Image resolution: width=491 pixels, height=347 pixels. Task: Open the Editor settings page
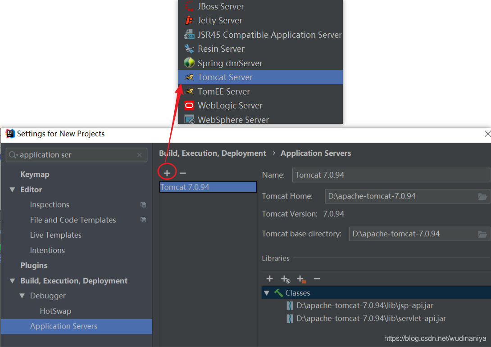pos(31,189)
